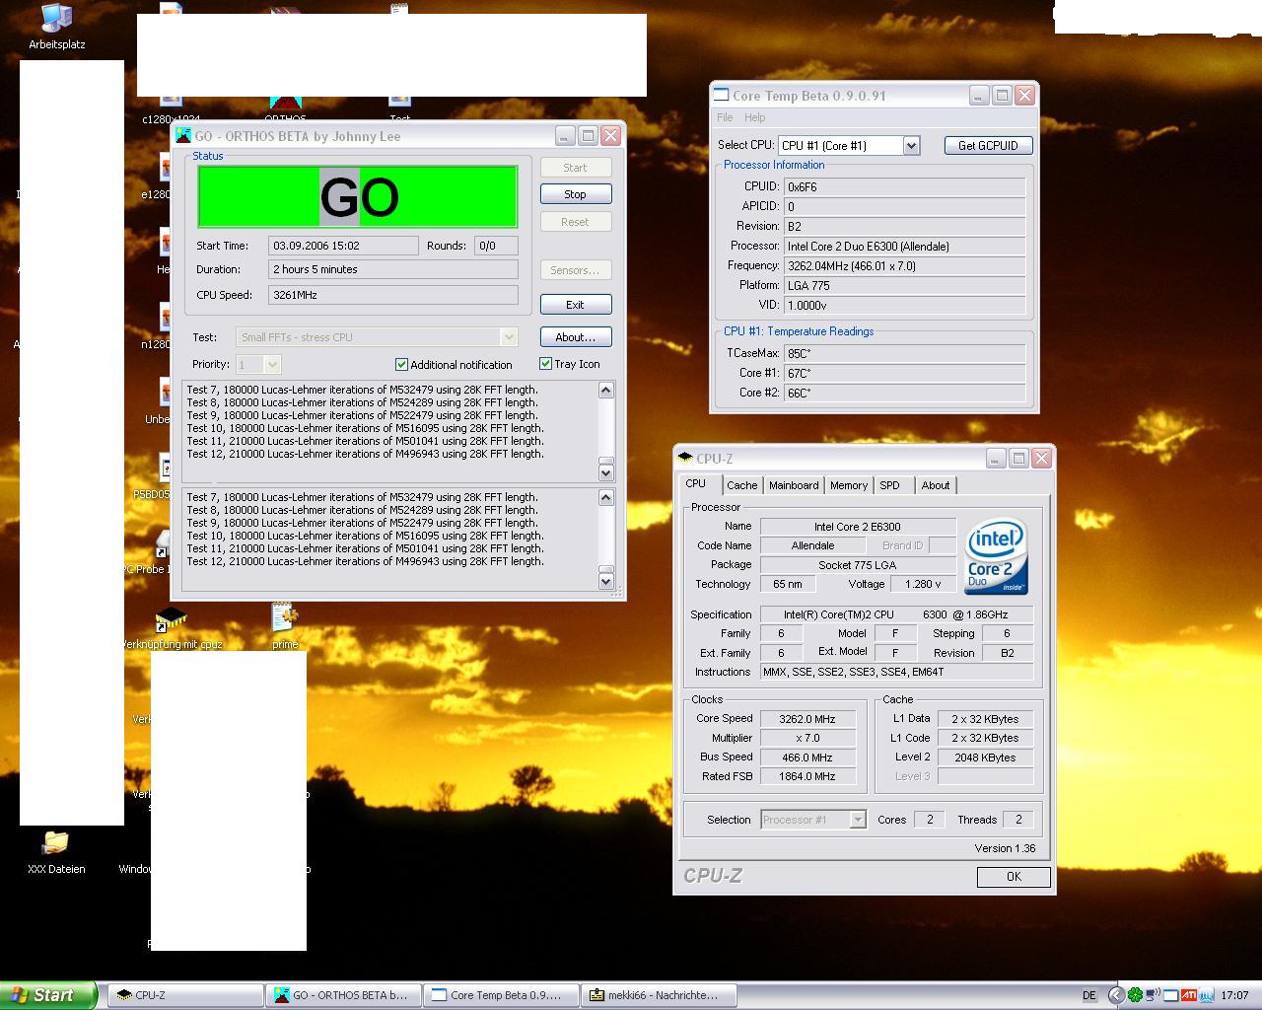Viewport: 1262px width, 1010px height.
Task: Open the Select CPU dropdown in Core Temp
Action: coord(911,145)
